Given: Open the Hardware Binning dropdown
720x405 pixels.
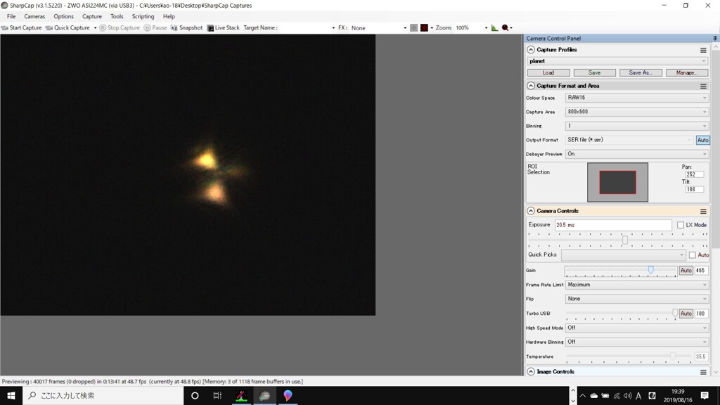Looking at the screenshot, I should pos(636,342).
